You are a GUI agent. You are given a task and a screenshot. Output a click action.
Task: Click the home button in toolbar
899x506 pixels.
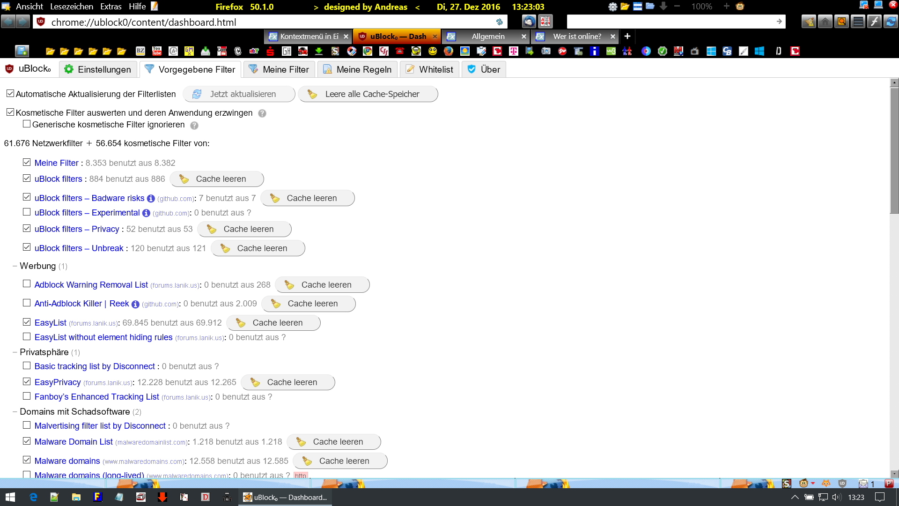[825, 22]
